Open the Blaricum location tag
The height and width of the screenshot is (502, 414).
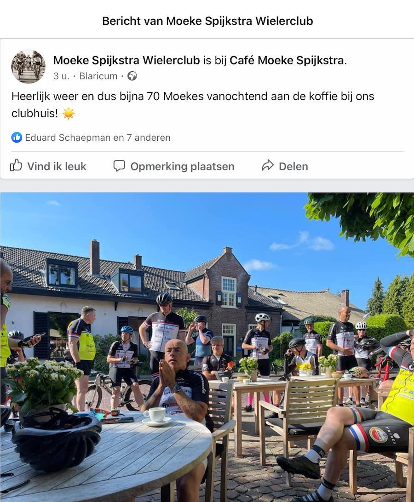pyautogui.click(x=98, y=76)
